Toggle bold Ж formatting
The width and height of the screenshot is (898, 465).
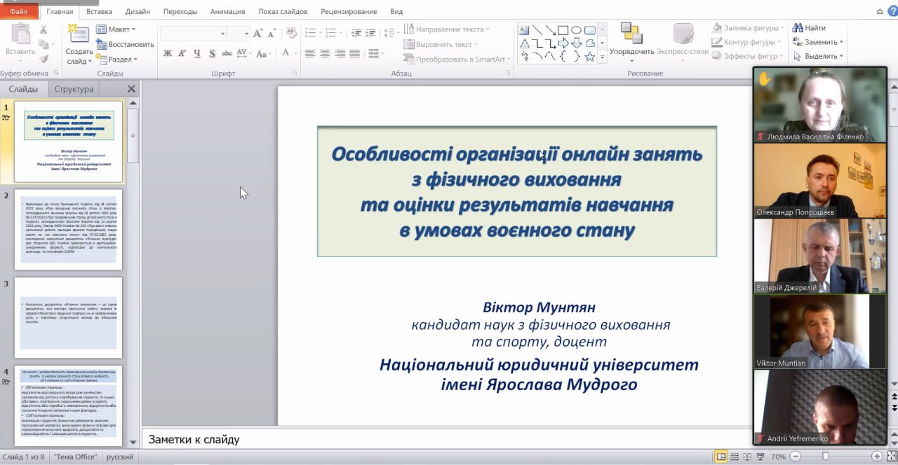[168, 54]
